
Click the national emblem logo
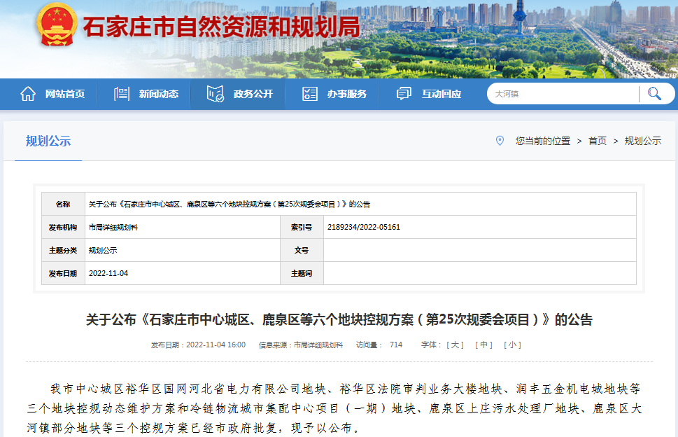(x=57, y=26)
